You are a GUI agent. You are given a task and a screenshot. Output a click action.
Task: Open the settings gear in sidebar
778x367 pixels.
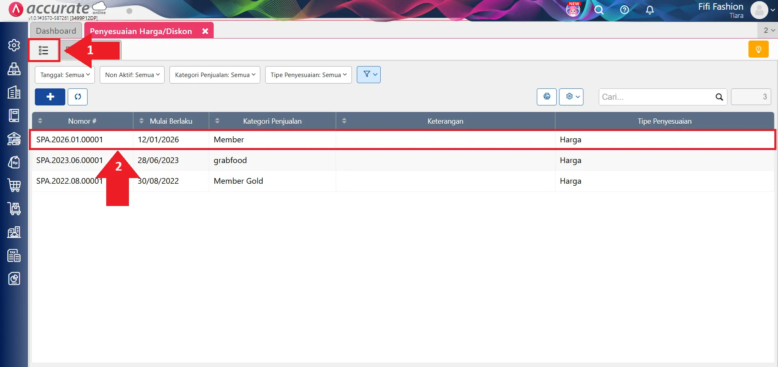[x=14, y=45]
